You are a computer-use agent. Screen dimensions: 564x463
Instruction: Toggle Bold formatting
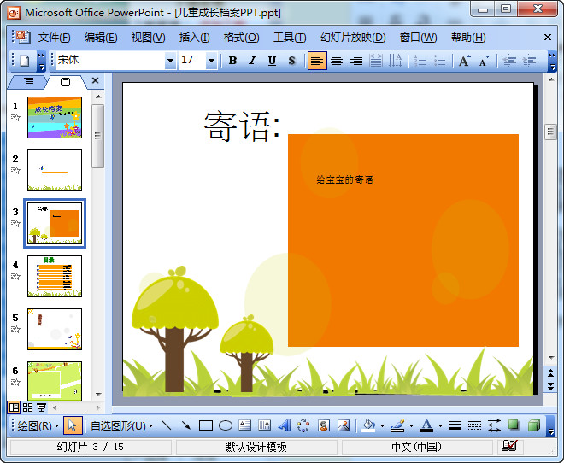[x=232, y=61]
